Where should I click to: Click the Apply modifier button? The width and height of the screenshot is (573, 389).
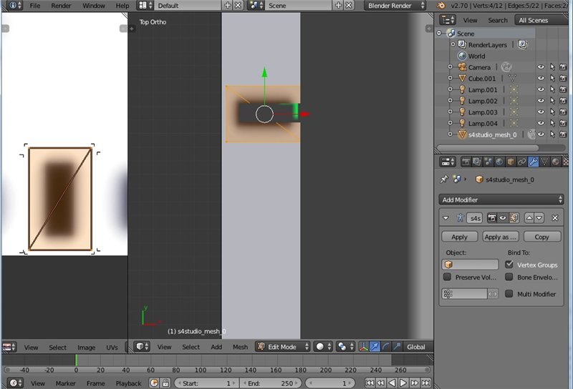pos(459,237)
